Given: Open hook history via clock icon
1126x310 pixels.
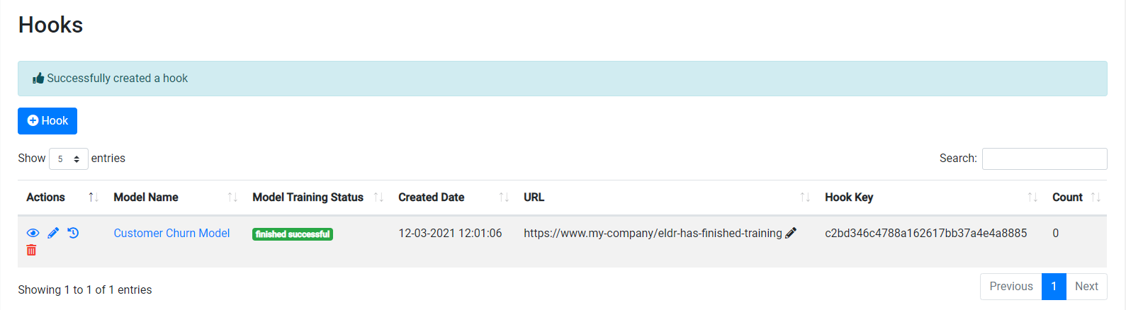Looking at the screenshot, I should tap(73, 233).
